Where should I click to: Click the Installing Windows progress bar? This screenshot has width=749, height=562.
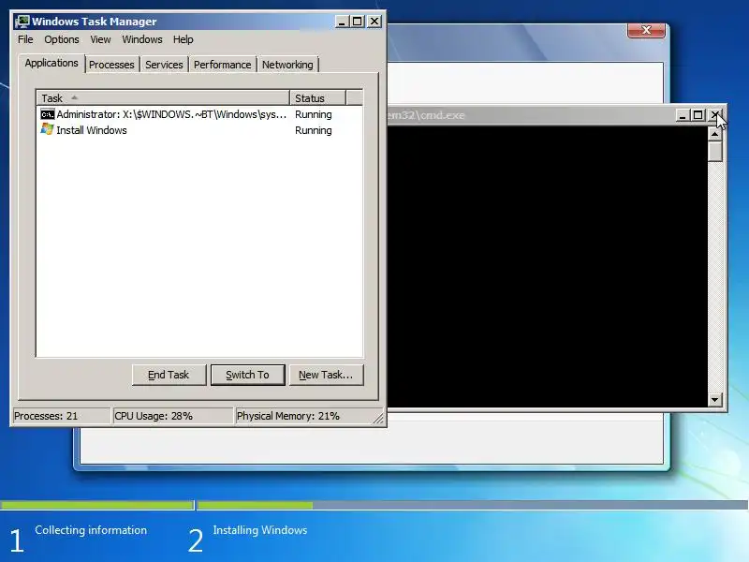click(x=473, y=505)
